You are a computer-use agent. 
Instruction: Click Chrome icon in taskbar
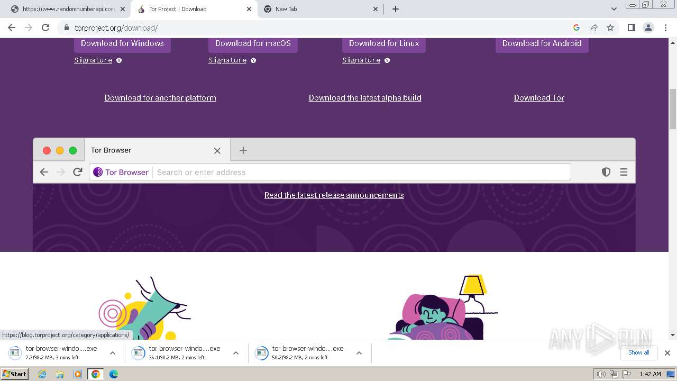click(x=95, y=374)
